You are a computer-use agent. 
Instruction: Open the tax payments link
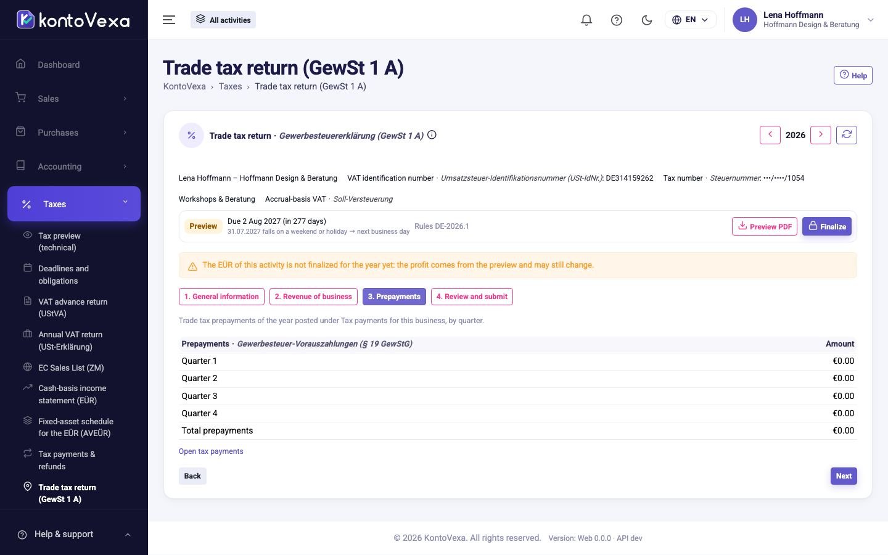coord(211,451)
